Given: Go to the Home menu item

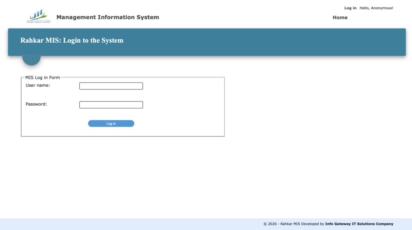Looking at the screenshot, I should click(340, 17).
